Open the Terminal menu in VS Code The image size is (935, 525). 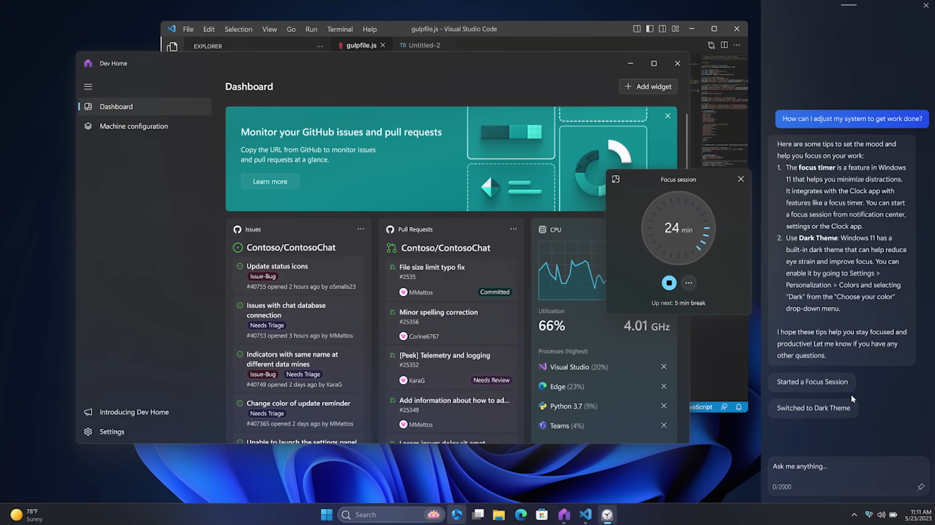point(340,29)
